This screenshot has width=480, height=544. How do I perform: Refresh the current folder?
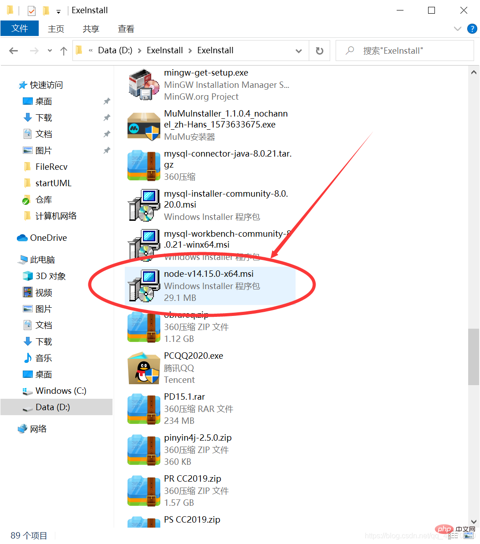tap(319, 51)
